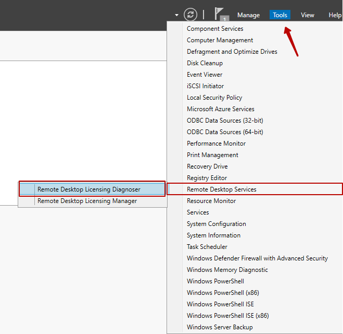Choose Task Scheduler entry
Screen dimensions: 343x334
(x=207, y=247)
